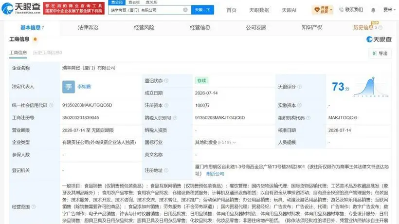Screen dimensions: 399x224
Task: Click the orange dot icon beside 工商信息 heading
Action: click(35, 39)
